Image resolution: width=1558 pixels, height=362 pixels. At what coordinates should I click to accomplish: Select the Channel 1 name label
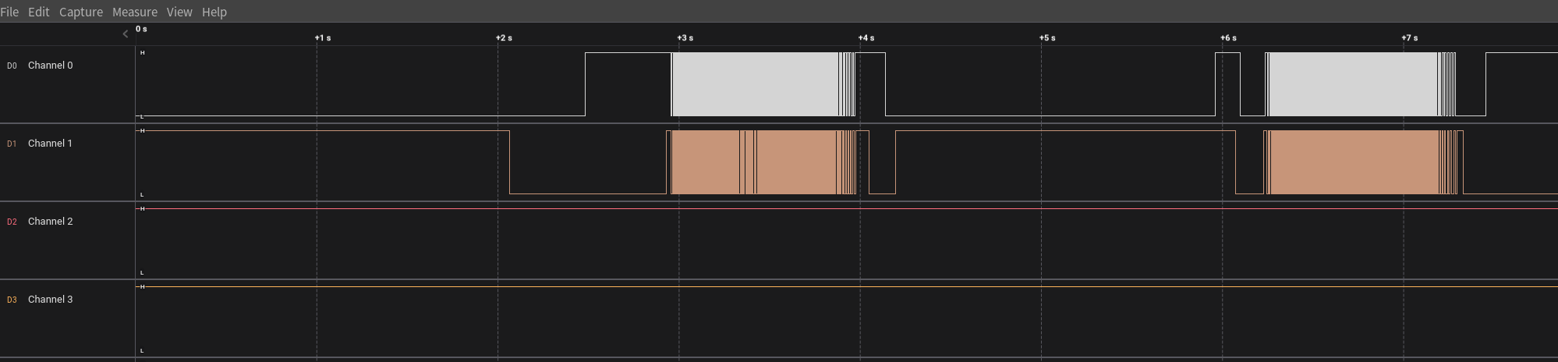click(x=50, y=144)
